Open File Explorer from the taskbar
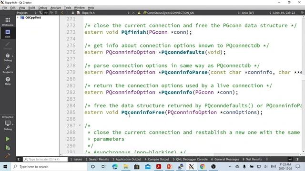The width and height of the screenshot is (305, 171). pos(126,167)
